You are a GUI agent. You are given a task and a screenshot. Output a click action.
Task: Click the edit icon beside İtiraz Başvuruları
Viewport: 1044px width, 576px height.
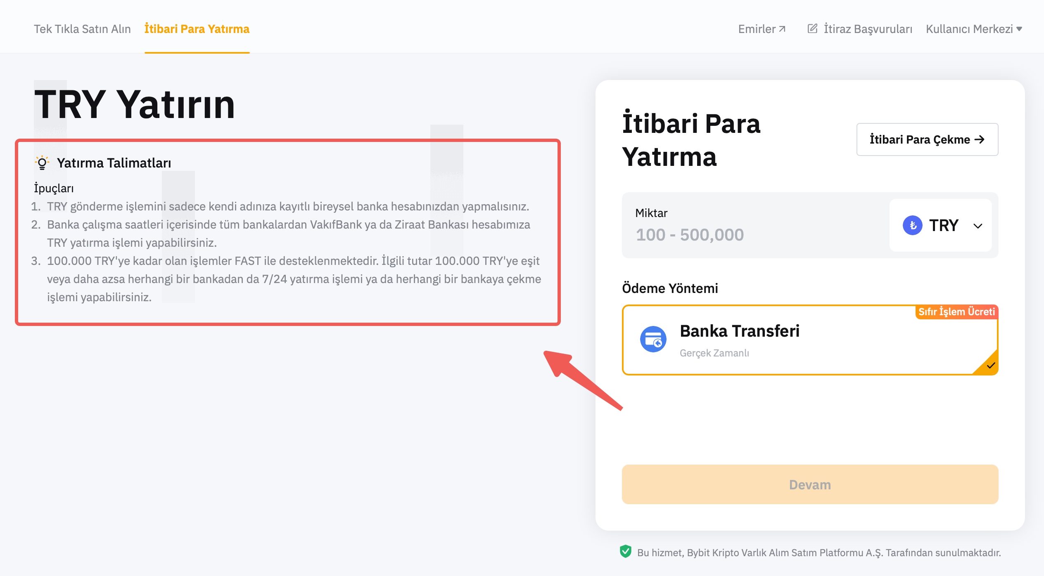click(812, 29)
